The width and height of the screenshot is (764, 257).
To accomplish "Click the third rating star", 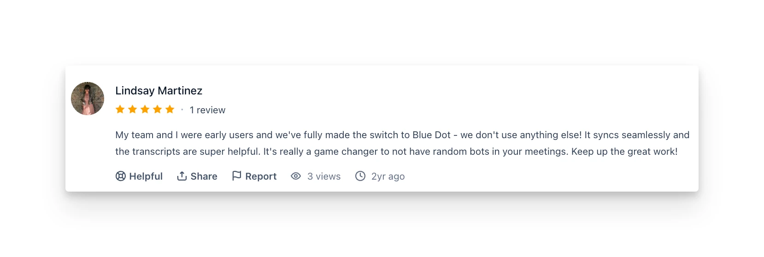I will [x=145, y=110].
